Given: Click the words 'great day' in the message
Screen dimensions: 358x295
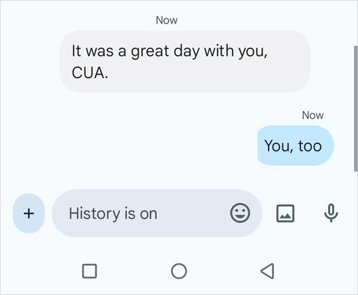Looking at the screenshot, I should coord(166,51).
